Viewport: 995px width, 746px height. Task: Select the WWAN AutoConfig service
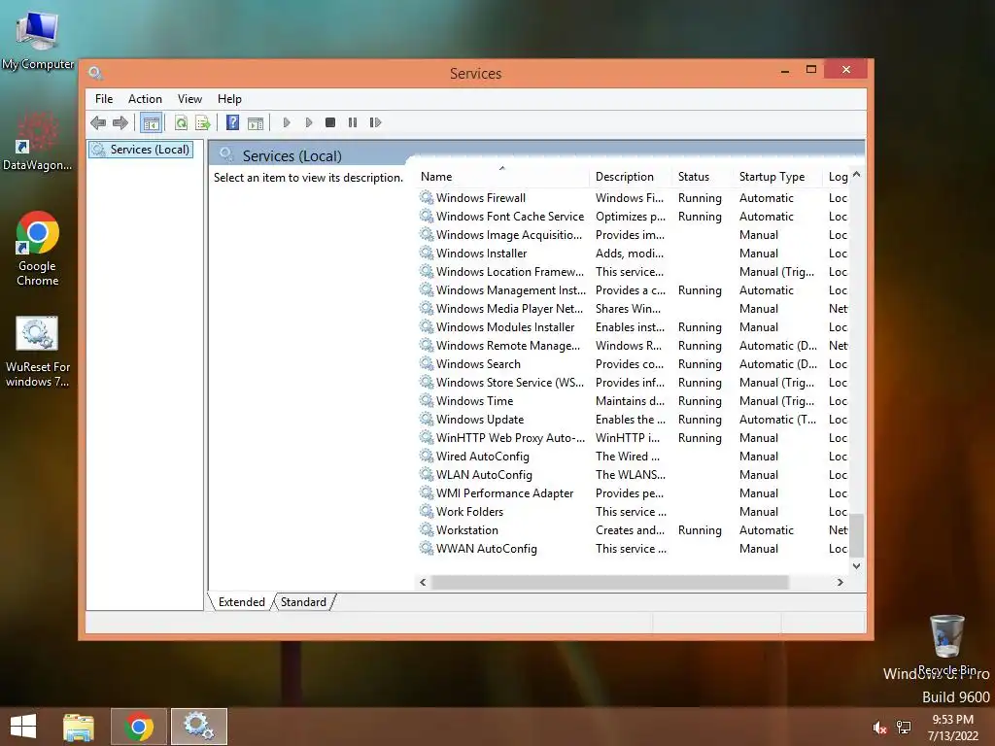pyautogui.click(x=633, y=549)
